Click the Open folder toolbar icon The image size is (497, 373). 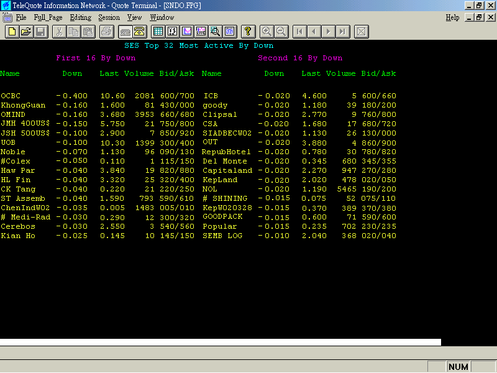pos(26,32)
